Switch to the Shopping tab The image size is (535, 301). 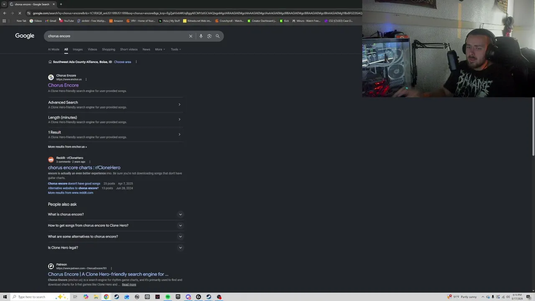(x=108, y=49)
